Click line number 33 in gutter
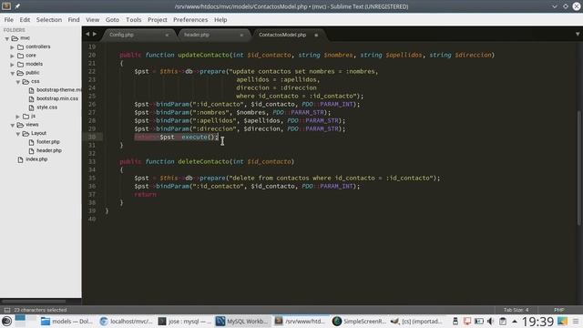Viewport: 583px width, 328px height. [92, 162]
